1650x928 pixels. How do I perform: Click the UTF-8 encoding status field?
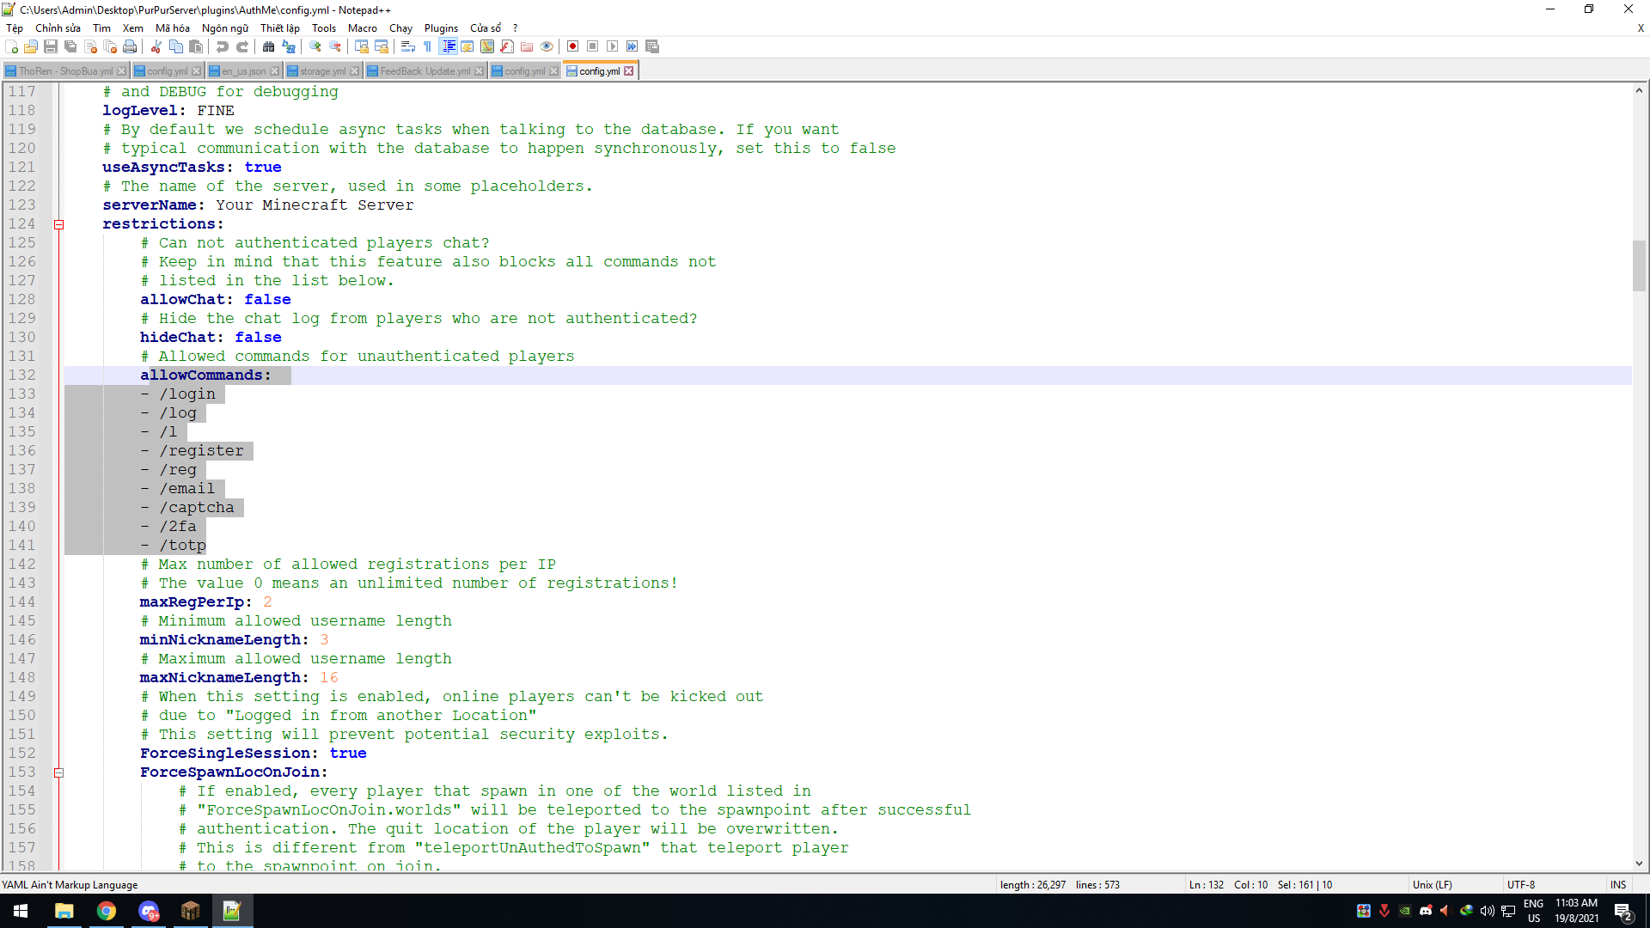coord(1520,884)
